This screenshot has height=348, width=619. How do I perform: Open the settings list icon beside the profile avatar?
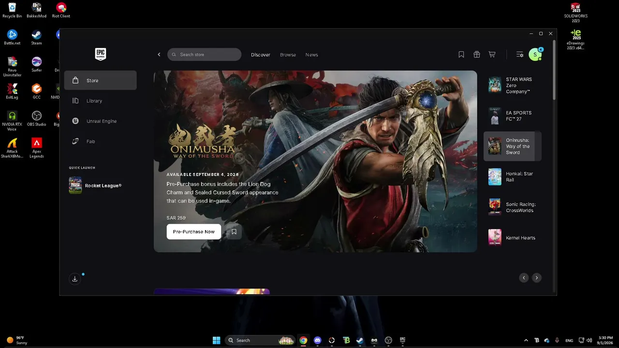pos(520,55)
